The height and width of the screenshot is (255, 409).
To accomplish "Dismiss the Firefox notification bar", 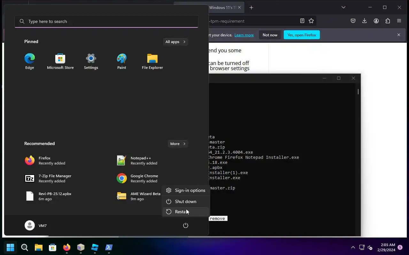I will point(399,35).
